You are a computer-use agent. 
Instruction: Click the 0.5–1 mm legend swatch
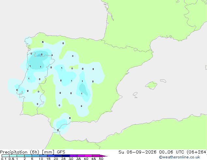pyautogui.click(x=13, y=156)
